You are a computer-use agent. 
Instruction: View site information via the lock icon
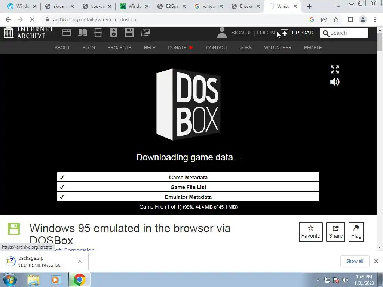[47, 19]
